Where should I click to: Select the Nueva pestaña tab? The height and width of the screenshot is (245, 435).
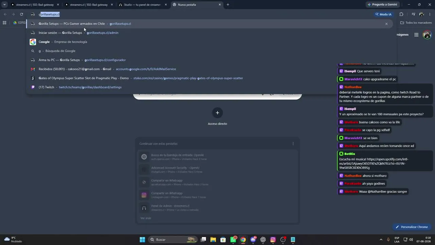[197, 5]
